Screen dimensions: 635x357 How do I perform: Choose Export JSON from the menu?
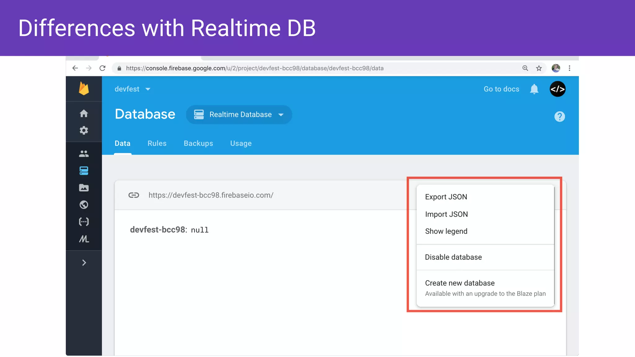coord(485,197)
